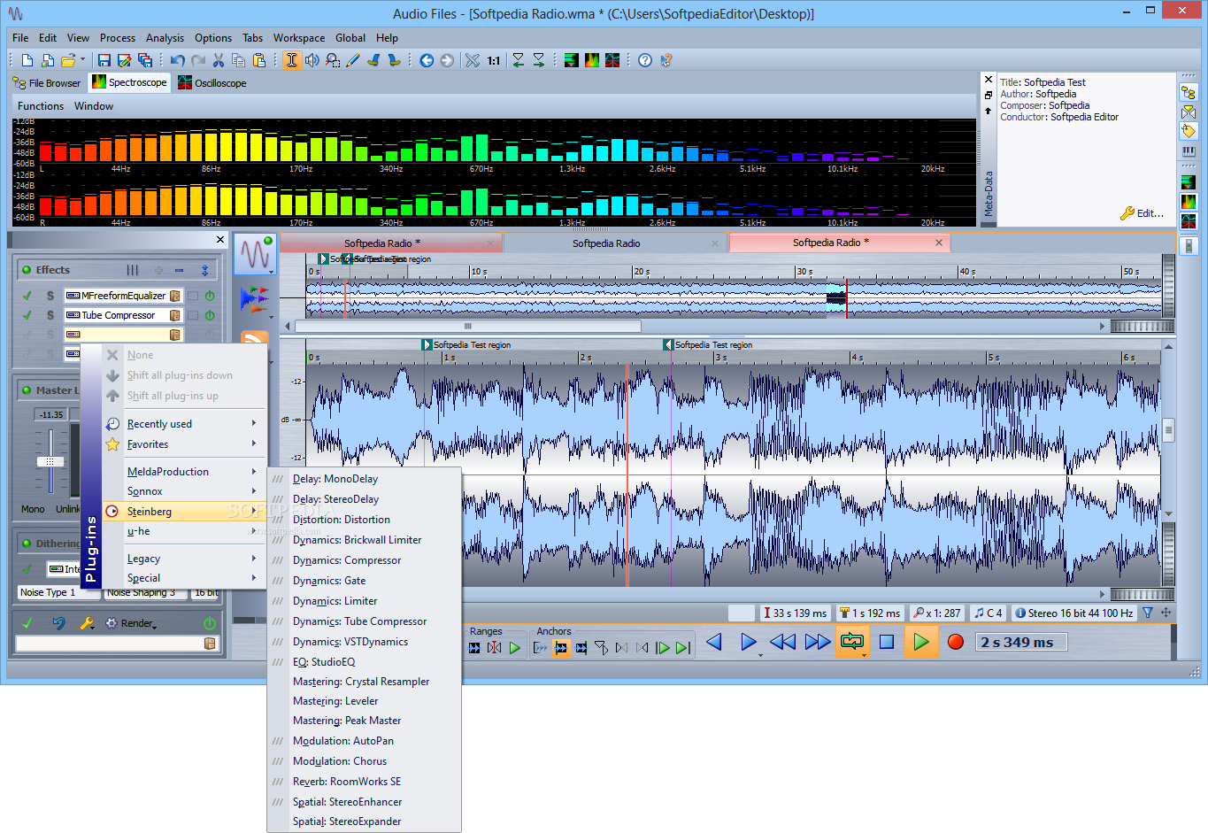Screen dimensions: 1208x833
Task: Click the wrench icon in render section
Action: point(87,623)
